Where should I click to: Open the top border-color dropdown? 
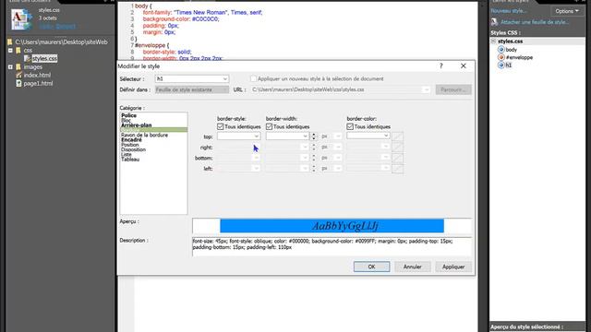point(386,136)
